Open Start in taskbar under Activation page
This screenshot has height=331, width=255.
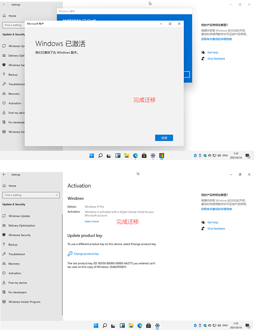[x=96, y=325]
